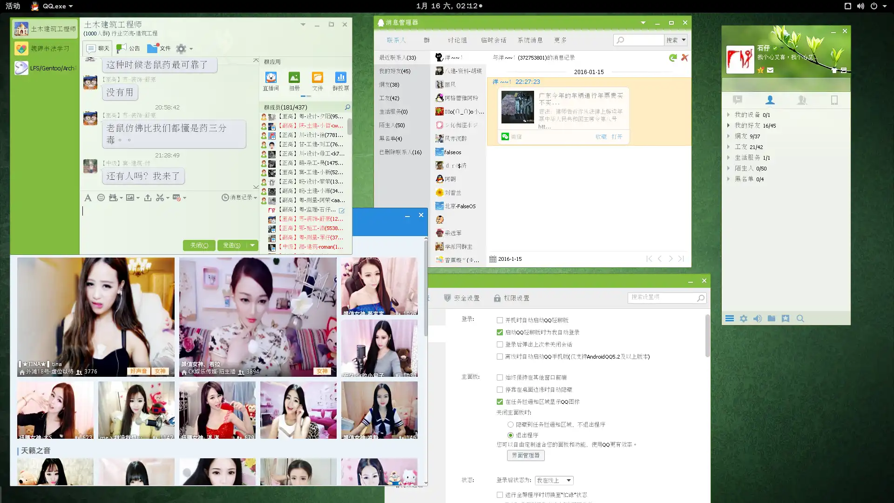Click the 关闭(C) button in group chat
The height and width of the screenshot is (503, 894).
[199, 245]
